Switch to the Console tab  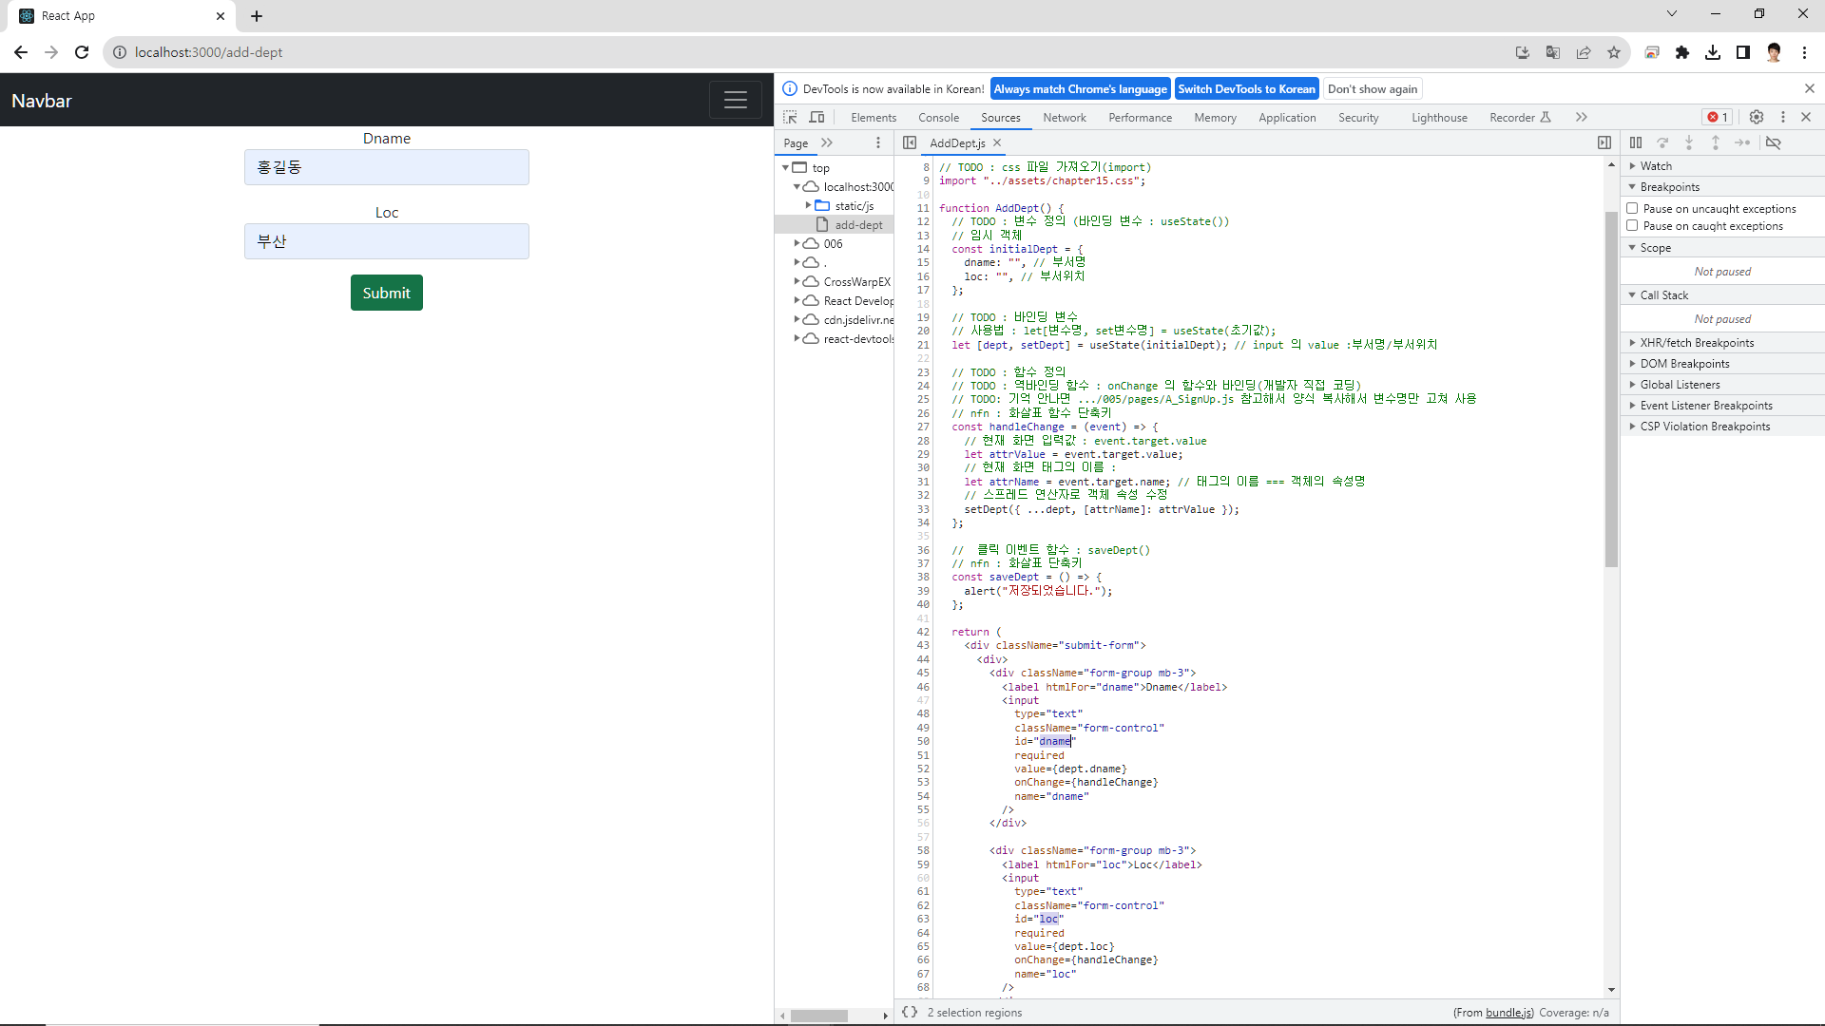(x=938, y=118)
